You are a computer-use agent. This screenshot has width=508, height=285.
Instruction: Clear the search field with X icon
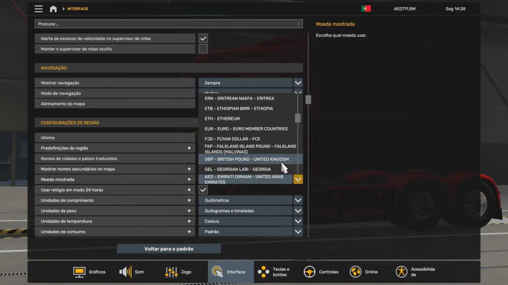298,24
